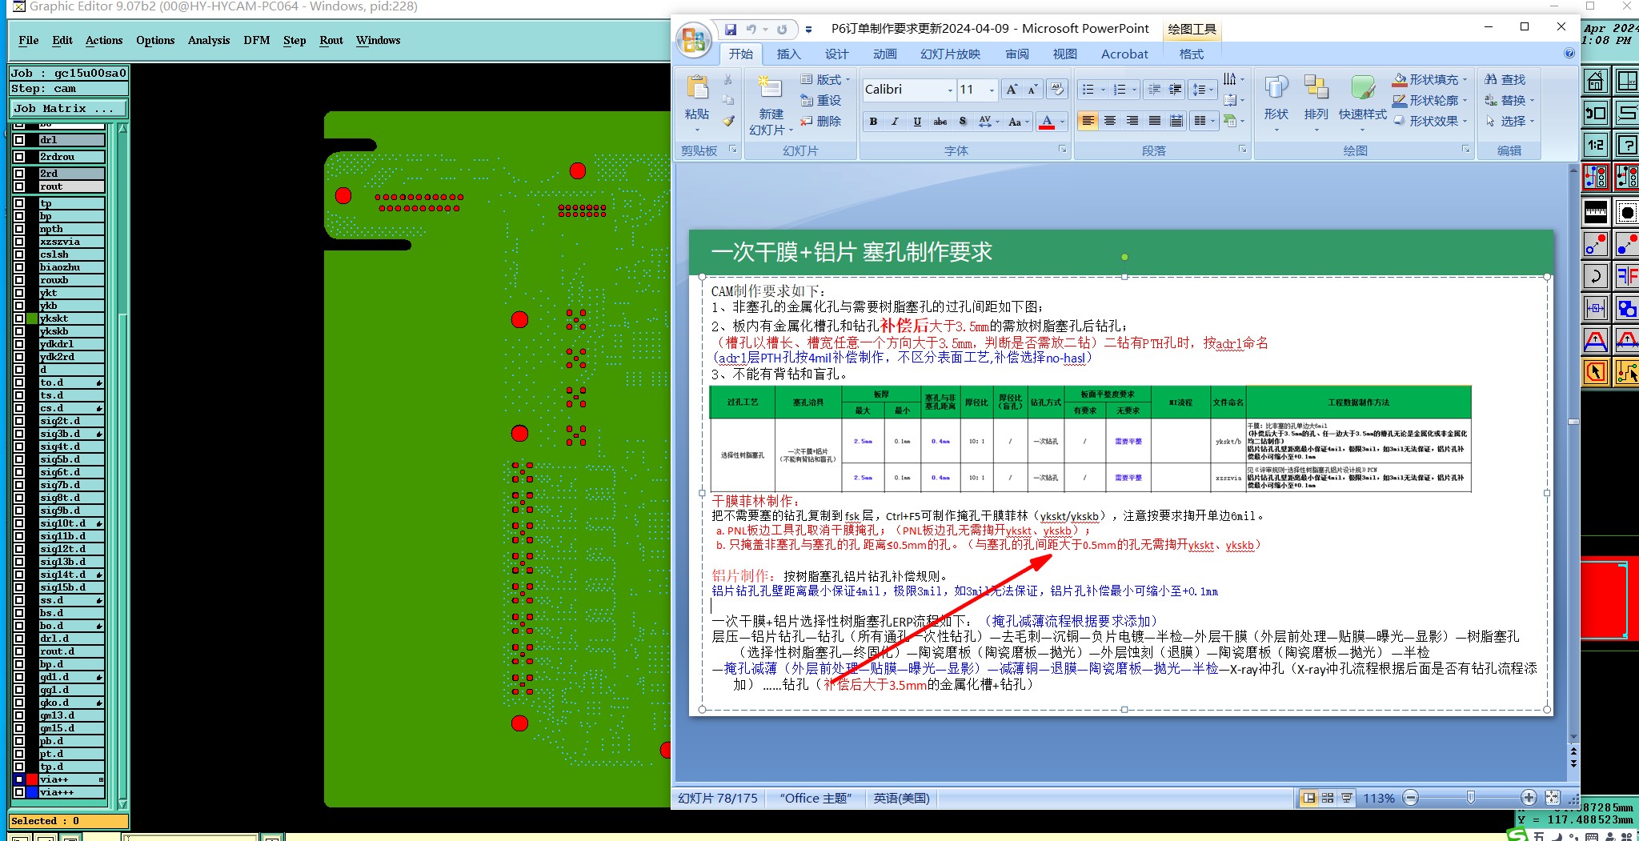Align text to the right
The width and height of the screenshot is (1639, 841).
tap(1132, 121)
